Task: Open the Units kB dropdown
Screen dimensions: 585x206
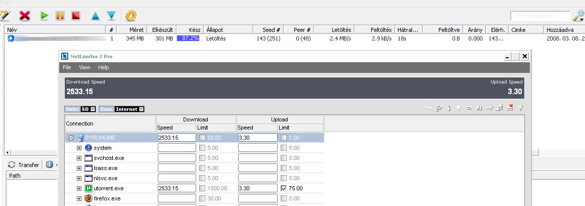Action: (93, 109)
